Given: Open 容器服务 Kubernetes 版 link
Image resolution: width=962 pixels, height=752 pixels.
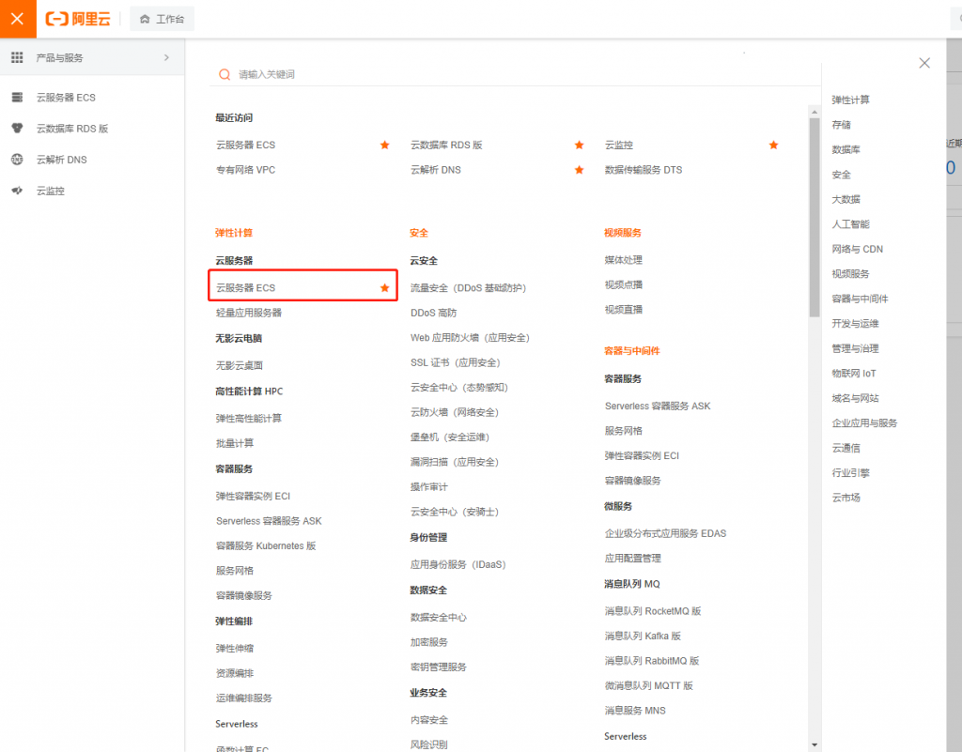Looking at the screenshot, I should pos(266,545).
